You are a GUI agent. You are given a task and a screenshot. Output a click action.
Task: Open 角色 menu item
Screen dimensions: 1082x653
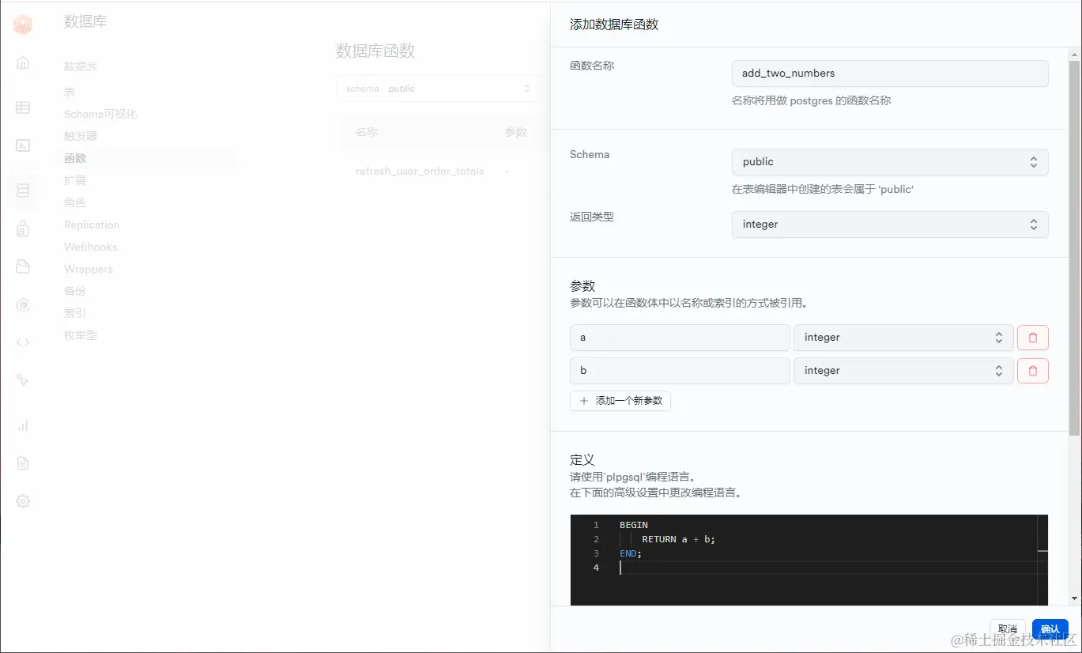[x=75, y=202]
